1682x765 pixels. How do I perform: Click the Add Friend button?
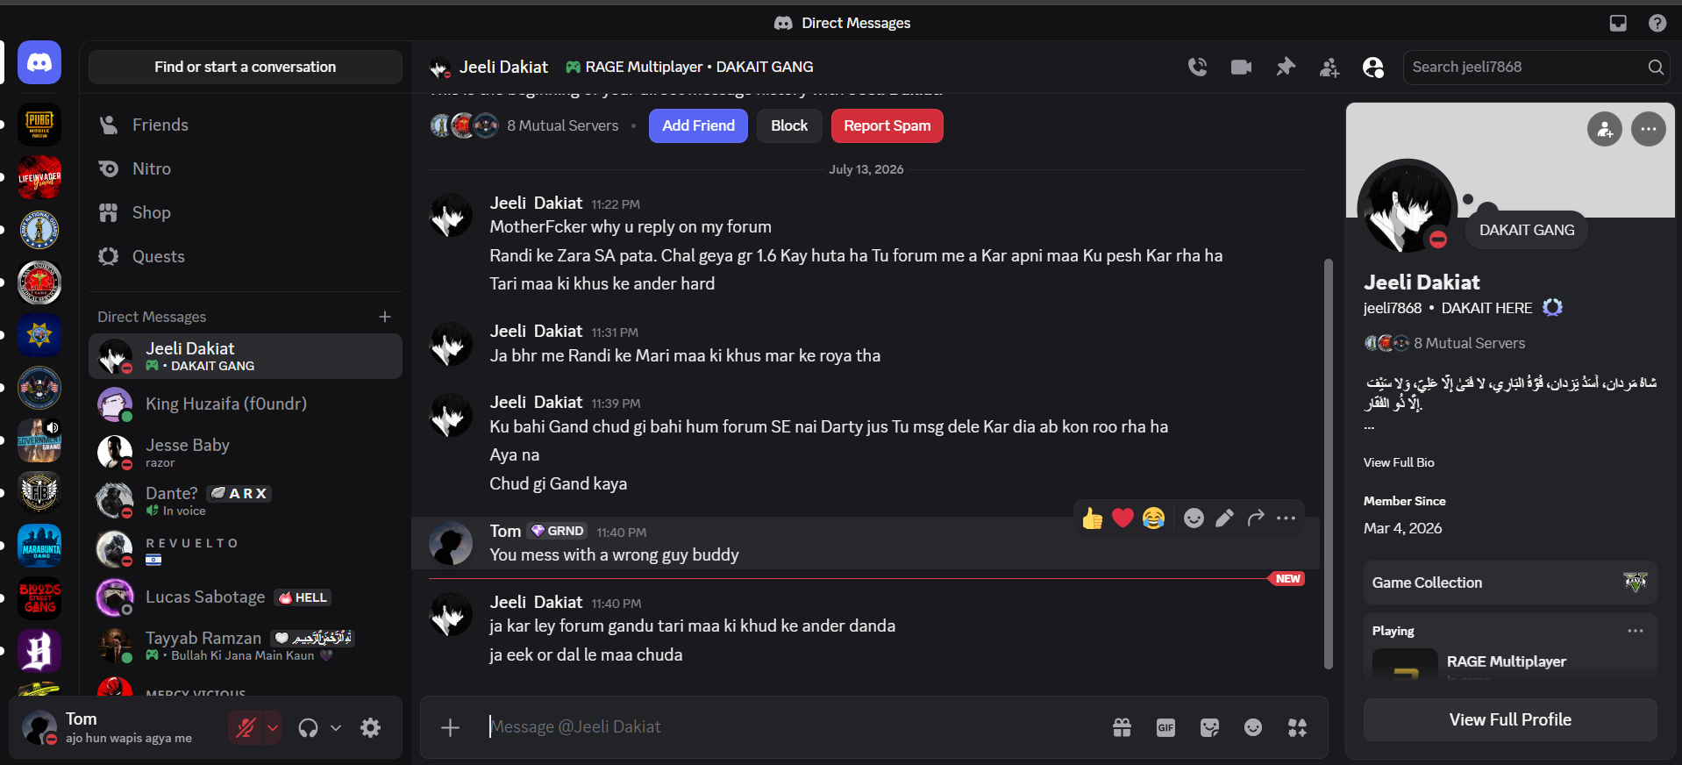click(x=698, y=125)
